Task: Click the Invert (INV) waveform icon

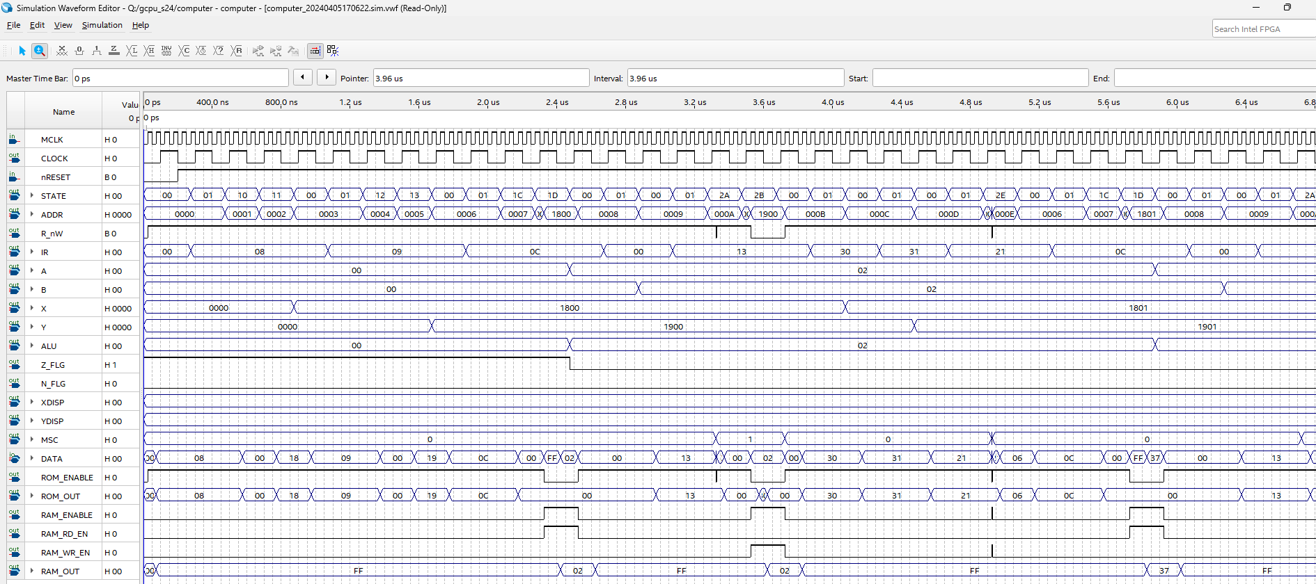Action: [166, 51]
